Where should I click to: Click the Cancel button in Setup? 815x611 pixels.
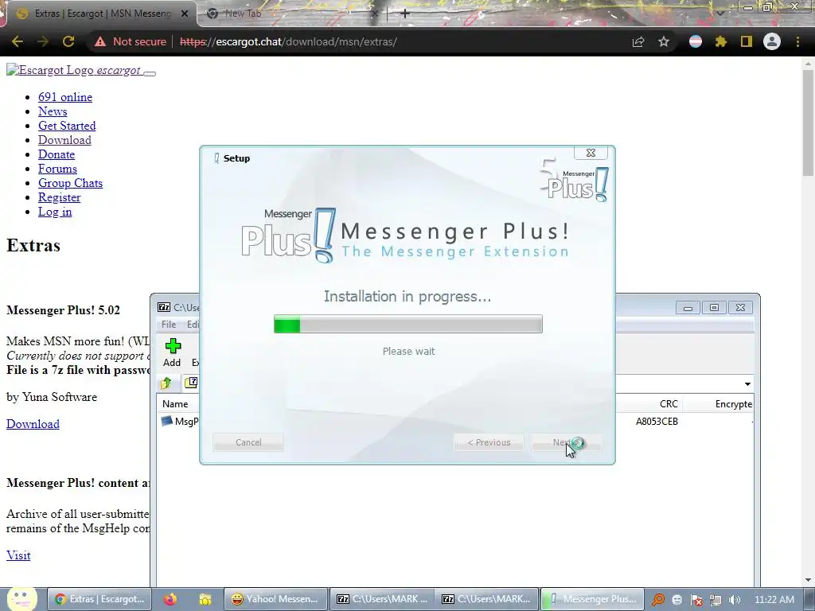pyautogui.click(x=248, y=442)
